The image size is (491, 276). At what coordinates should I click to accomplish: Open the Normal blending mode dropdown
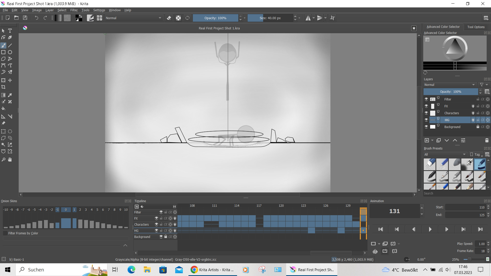tap(133, 18)
